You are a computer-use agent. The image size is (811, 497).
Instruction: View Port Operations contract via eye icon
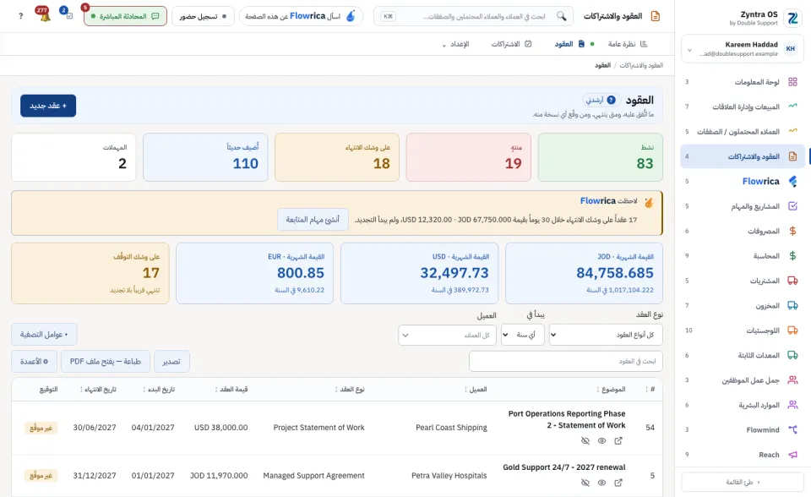click(601, 440)
